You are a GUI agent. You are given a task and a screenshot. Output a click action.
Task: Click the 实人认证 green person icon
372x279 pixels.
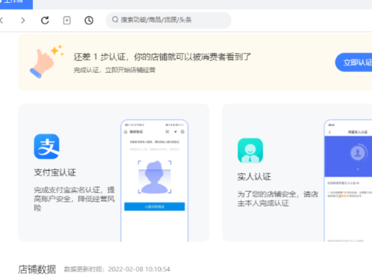click(250, 150)
